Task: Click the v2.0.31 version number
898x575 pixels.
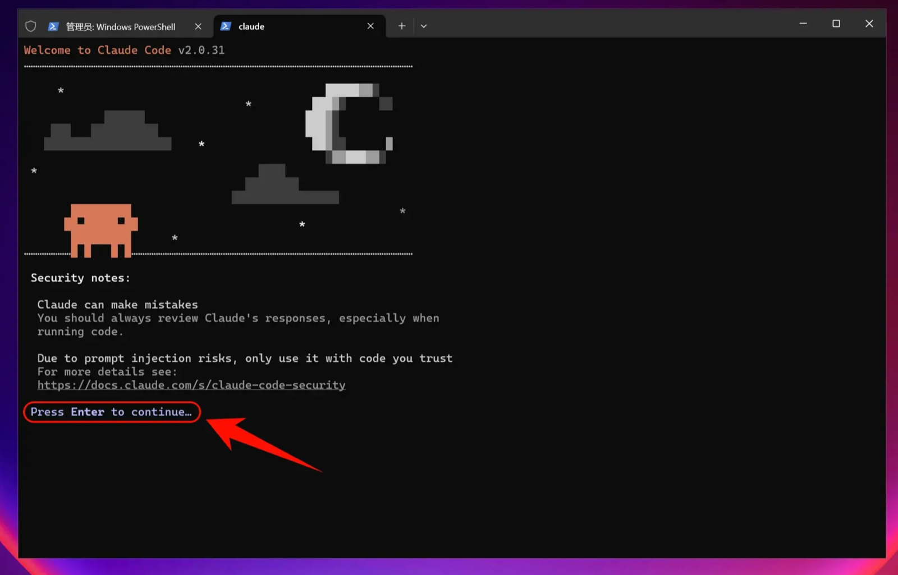Action: (x=201, y=50)
